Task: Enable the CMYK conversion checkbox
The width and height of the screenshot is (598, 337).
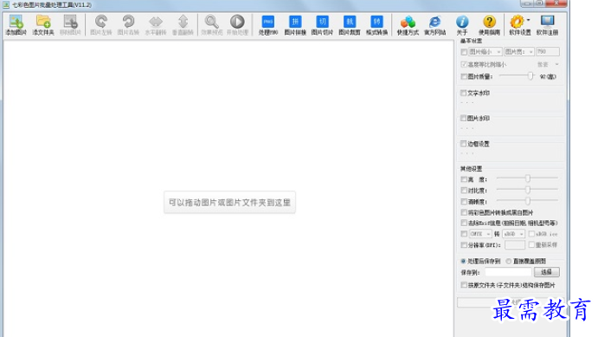Action: pyautogui.click(x=464, y=234)
